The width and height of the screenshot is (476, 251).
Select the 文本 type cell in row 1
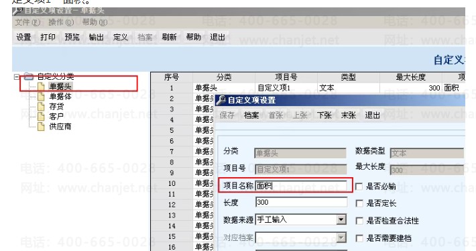pyautogui.click(x=349, y=88)
